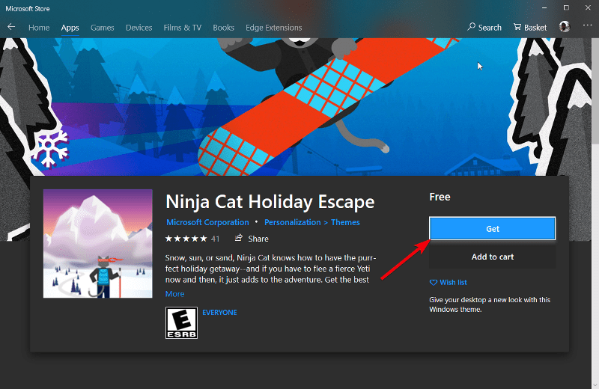The image size is (599, 389).
Task: Open Search in the store header
Action: point(484,28)
